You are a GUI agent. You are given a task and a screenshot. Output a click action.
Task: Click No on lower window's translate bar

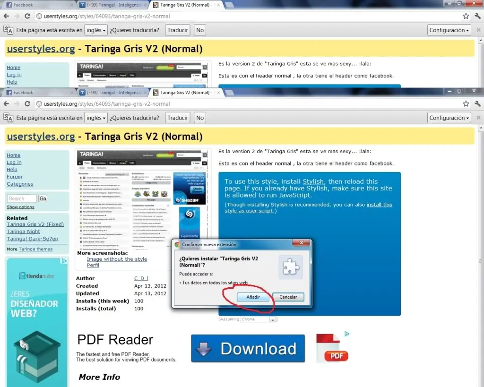[x=200, y=118]
